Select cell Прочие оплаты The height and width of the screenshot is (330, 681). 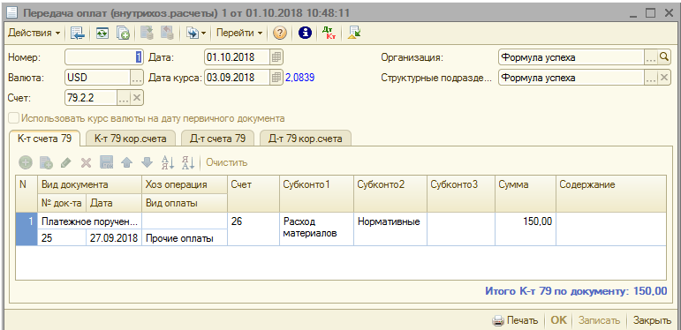coord(185,238)
